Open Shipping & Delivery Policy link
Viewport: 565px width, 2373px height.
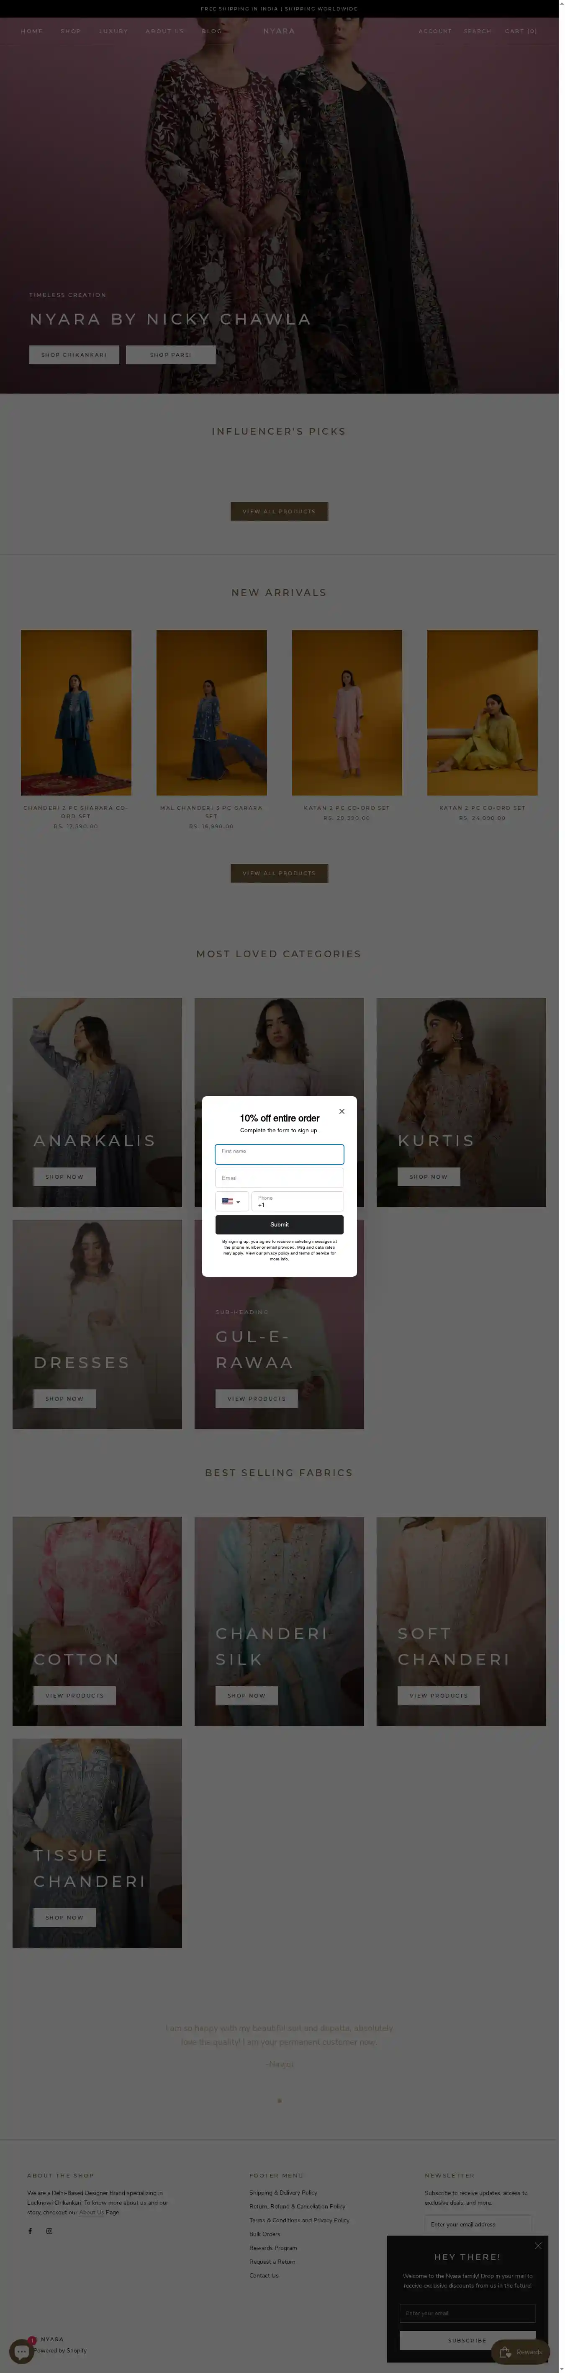[x=282, y=2193]
